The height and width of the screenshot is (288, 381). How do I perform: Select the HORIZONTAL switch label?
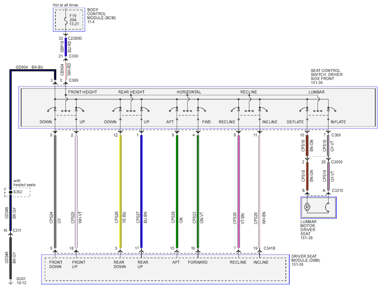[x=189, y=92]
